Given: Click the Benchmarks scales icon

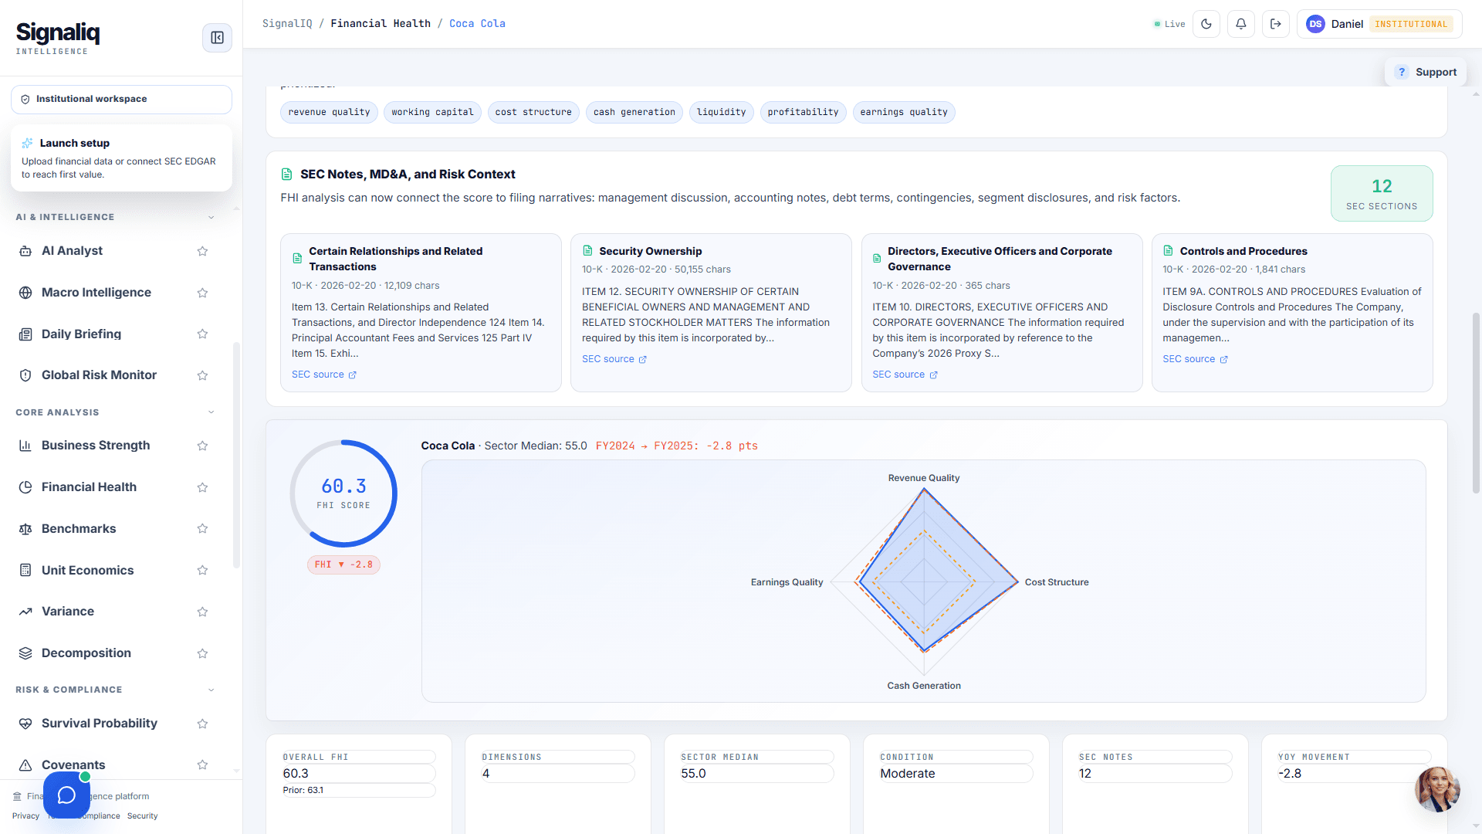Looking at the screenshot, I should point(25,529).
